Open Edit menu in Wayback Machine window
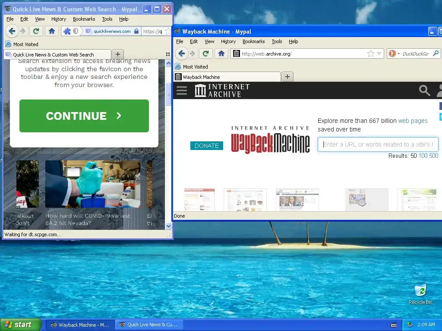 tap(194, 41)
